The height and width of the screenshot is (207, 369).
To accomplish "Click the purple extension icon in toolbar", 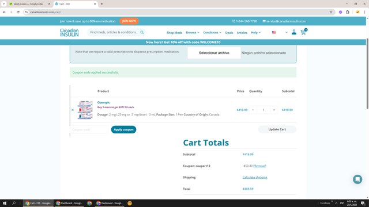I will click(x=340, y=12).
